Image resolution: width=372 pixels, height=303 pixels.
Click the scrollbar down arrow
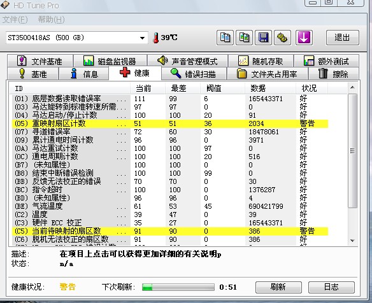click(352, 241)
